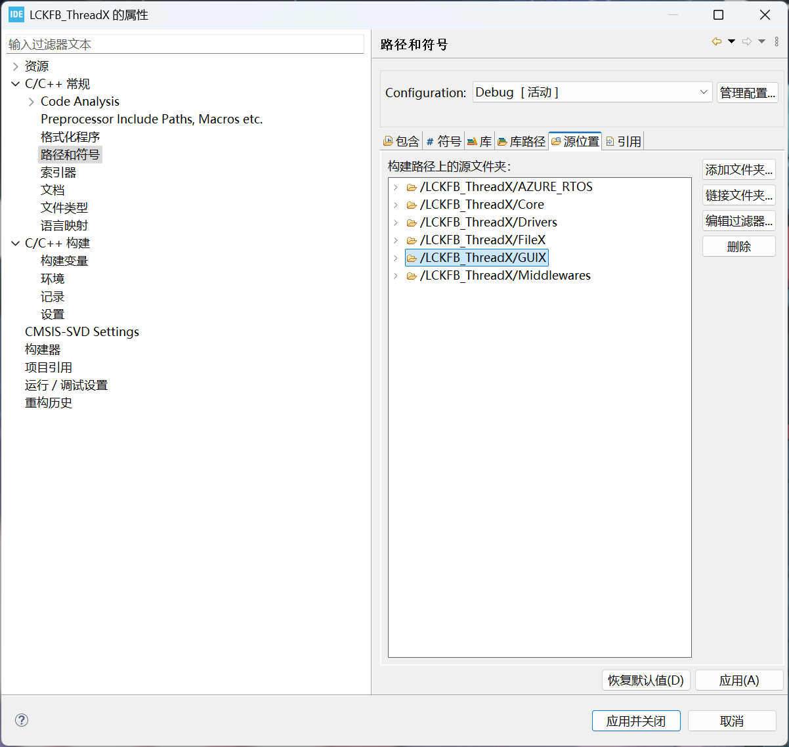Click the 应用并关闭 button
789x747 pixels.
point(635,721)
